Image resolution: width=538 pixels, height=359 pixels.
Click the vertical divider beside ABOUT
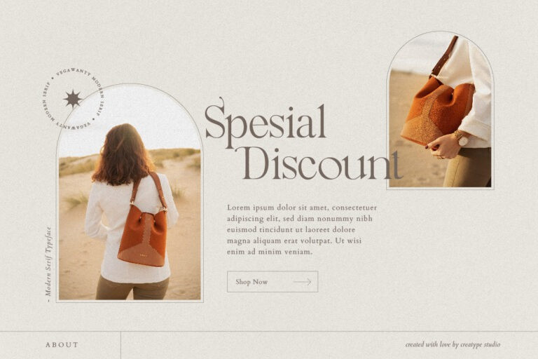click(120, 345)
